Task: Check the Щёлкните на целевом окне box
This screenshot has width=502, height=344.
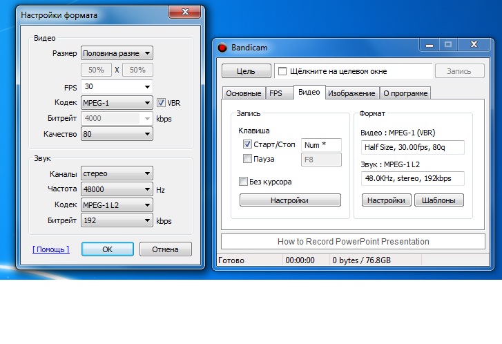Action: tap(282, 71)
